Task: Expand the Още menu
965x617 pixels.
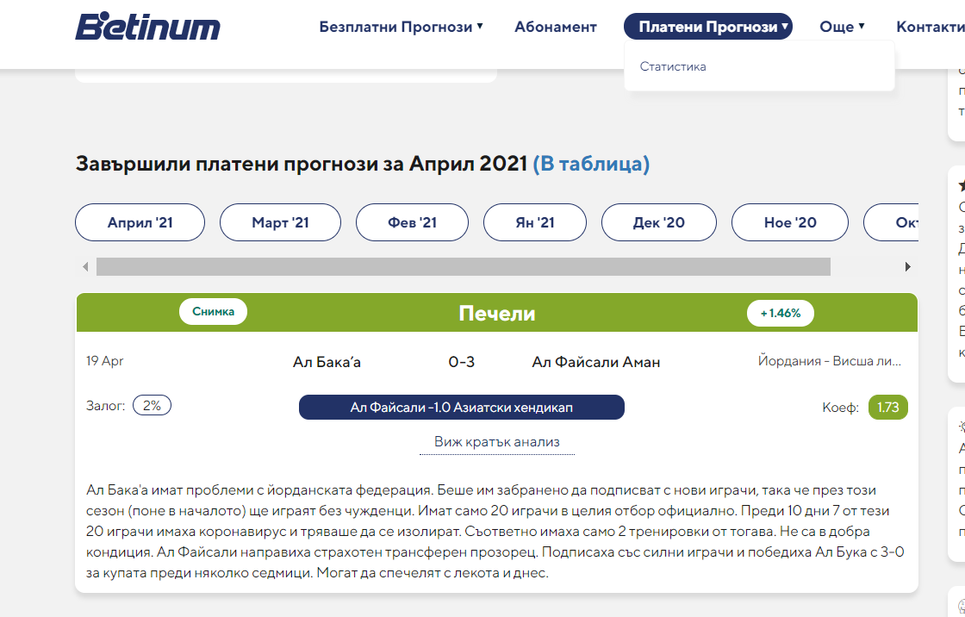Action: click(842, 27)
